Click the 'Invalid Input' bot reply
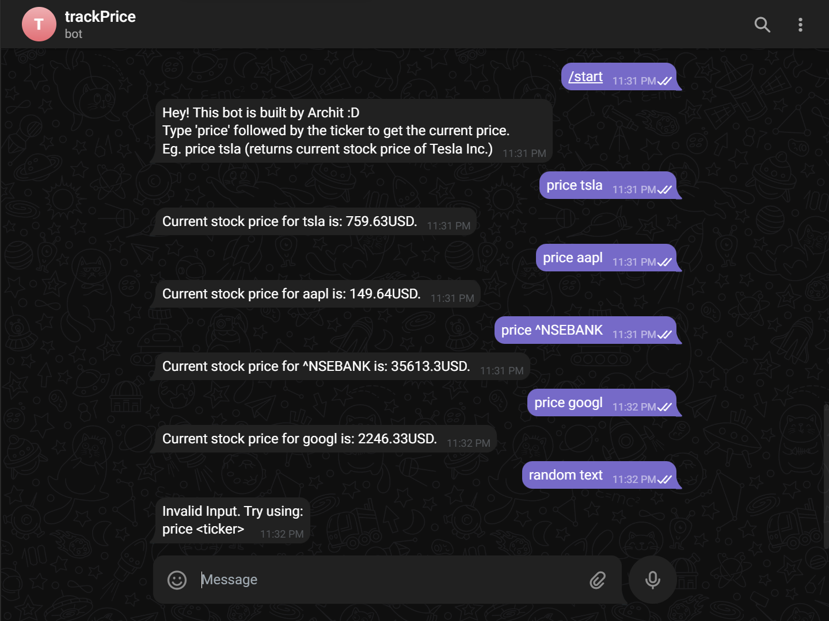The height and width of the screenshot is (621, 829). click(233, 520)
